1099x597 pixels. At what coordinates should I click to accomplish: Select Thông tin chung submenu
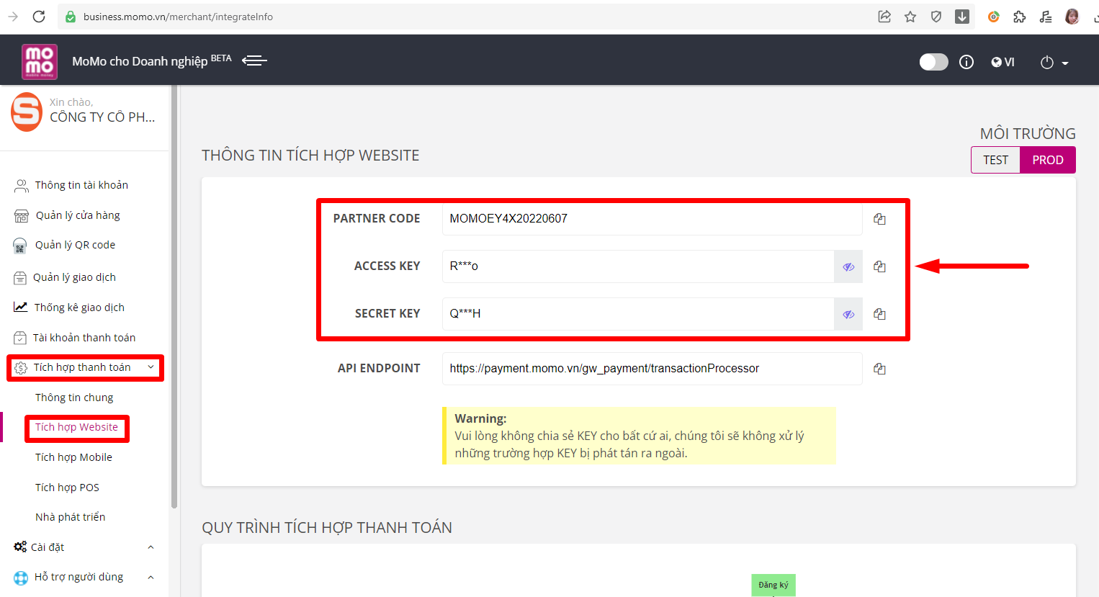tap(74, 398)
